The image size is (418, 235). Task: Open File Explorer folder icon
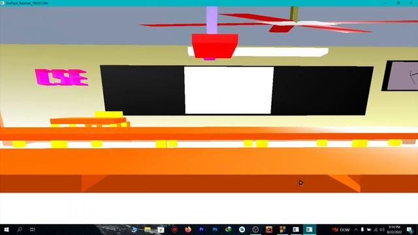(x=148, y=229)
